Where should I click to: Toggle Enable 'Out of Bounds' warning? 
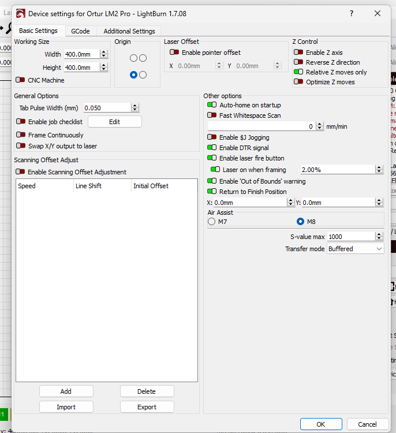[212, 181]
